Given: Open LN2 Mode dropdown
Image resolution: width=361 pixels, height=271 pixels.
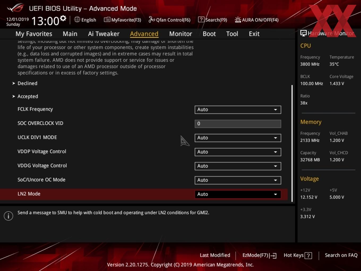Looking at the screenshot, I should pos(238,194).
